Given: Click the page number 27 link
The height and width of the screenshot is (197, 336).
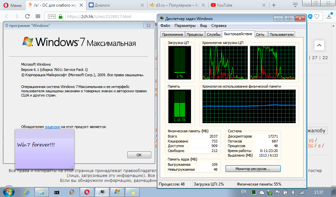Looking at the screenshot, I should [315, 58].
